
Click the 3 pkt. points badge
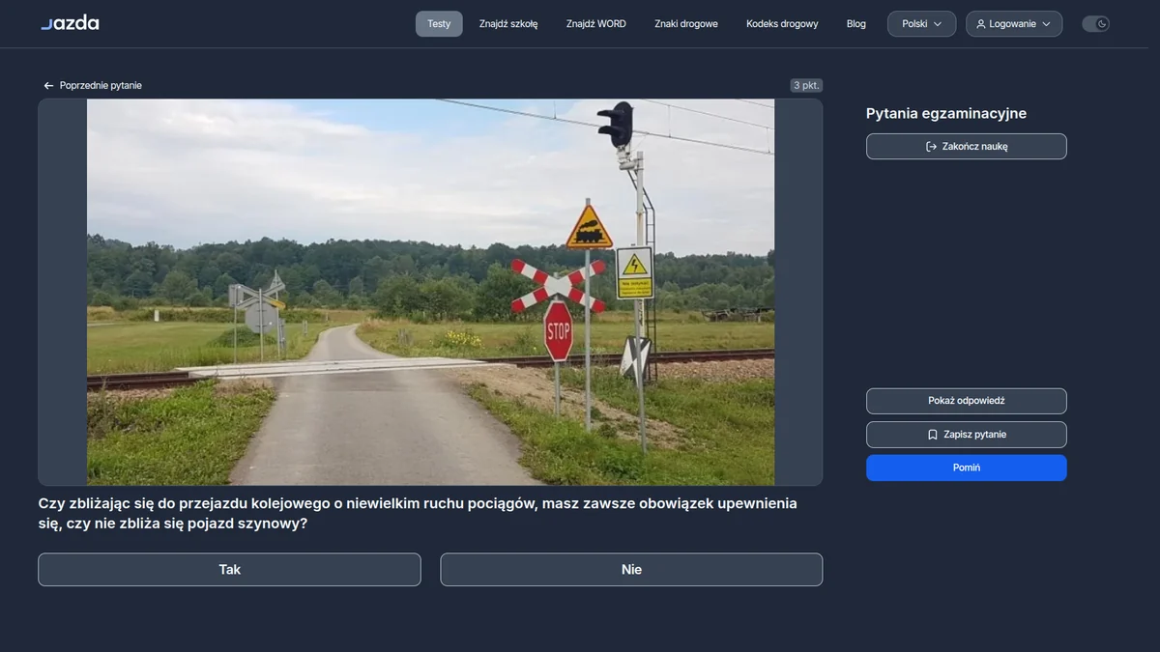tap(806, 85)
